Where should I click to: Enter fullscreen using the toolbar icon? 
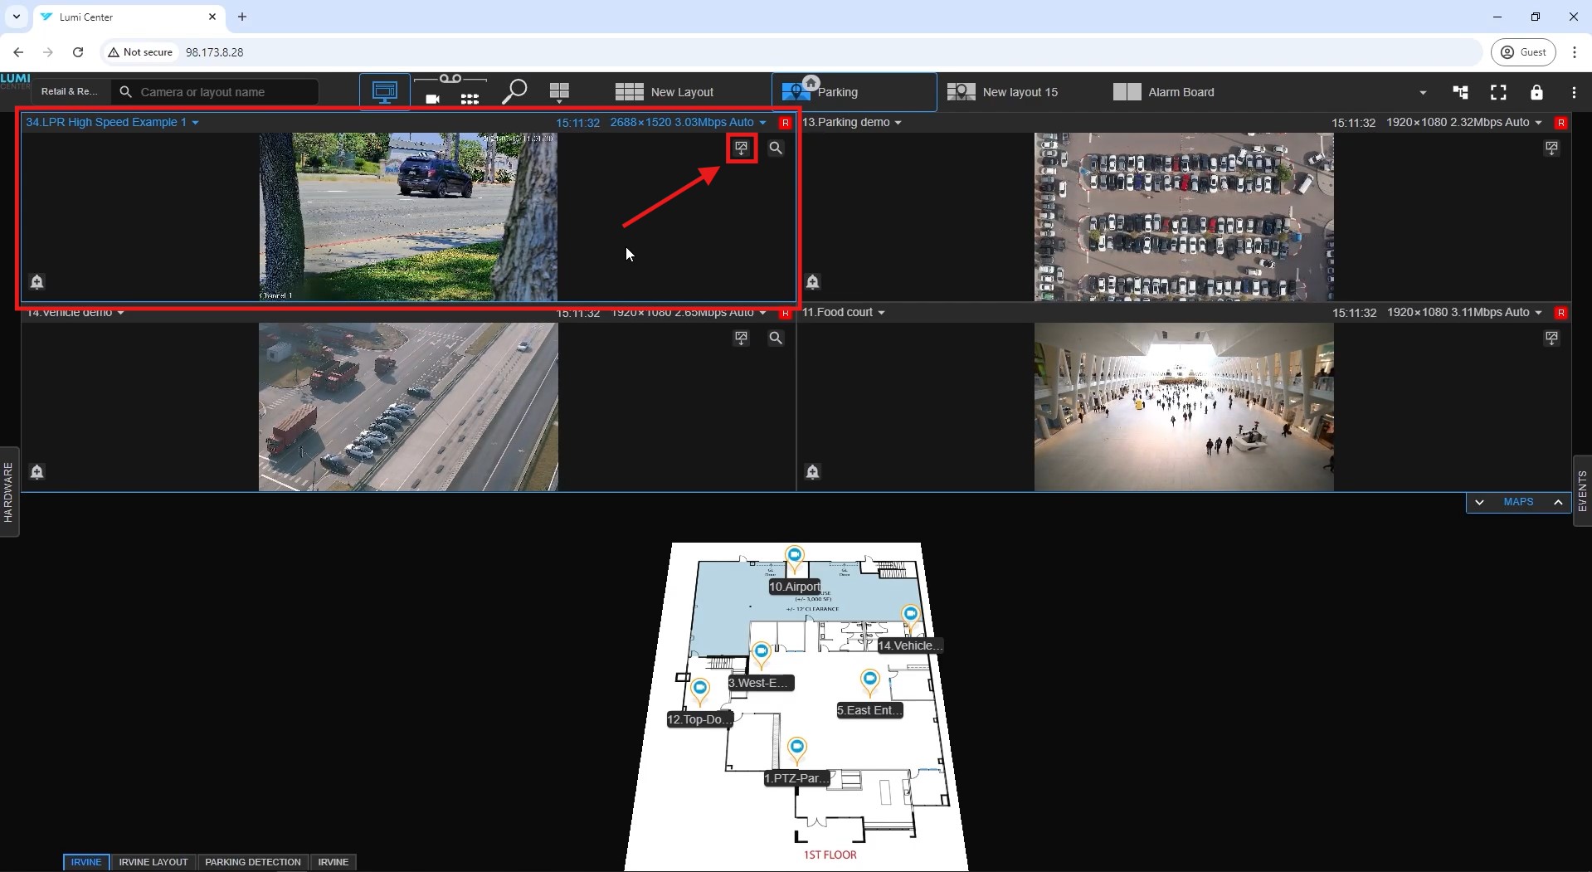[1497, 92]
